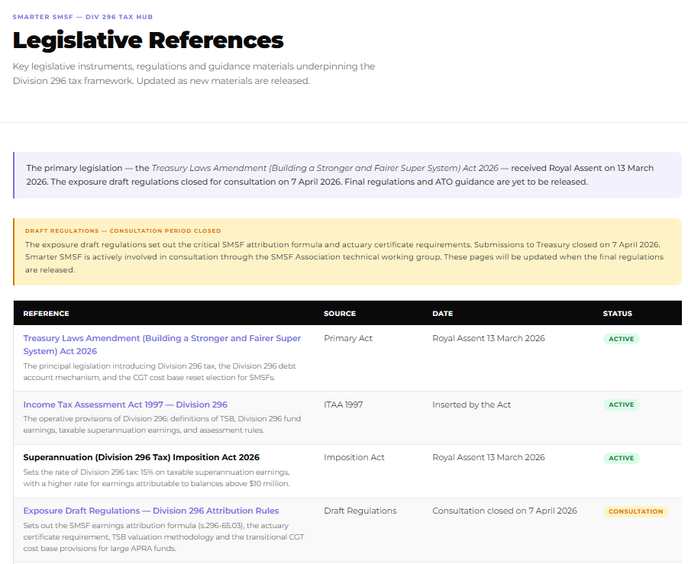Click the 'ITAA 1997' source cell
The image size is (688, 564).
click(x=343, y=404)
